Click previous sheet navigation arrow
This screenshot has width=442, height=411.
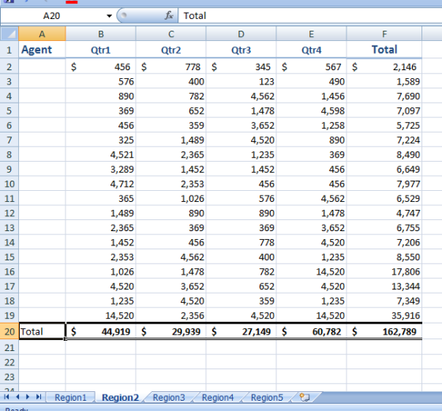[17, 397]
